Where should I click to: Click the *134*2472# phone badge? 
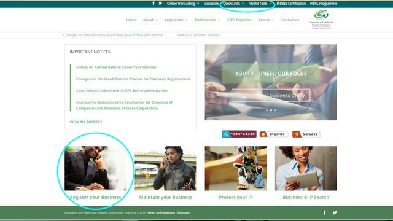coord(239,134)
